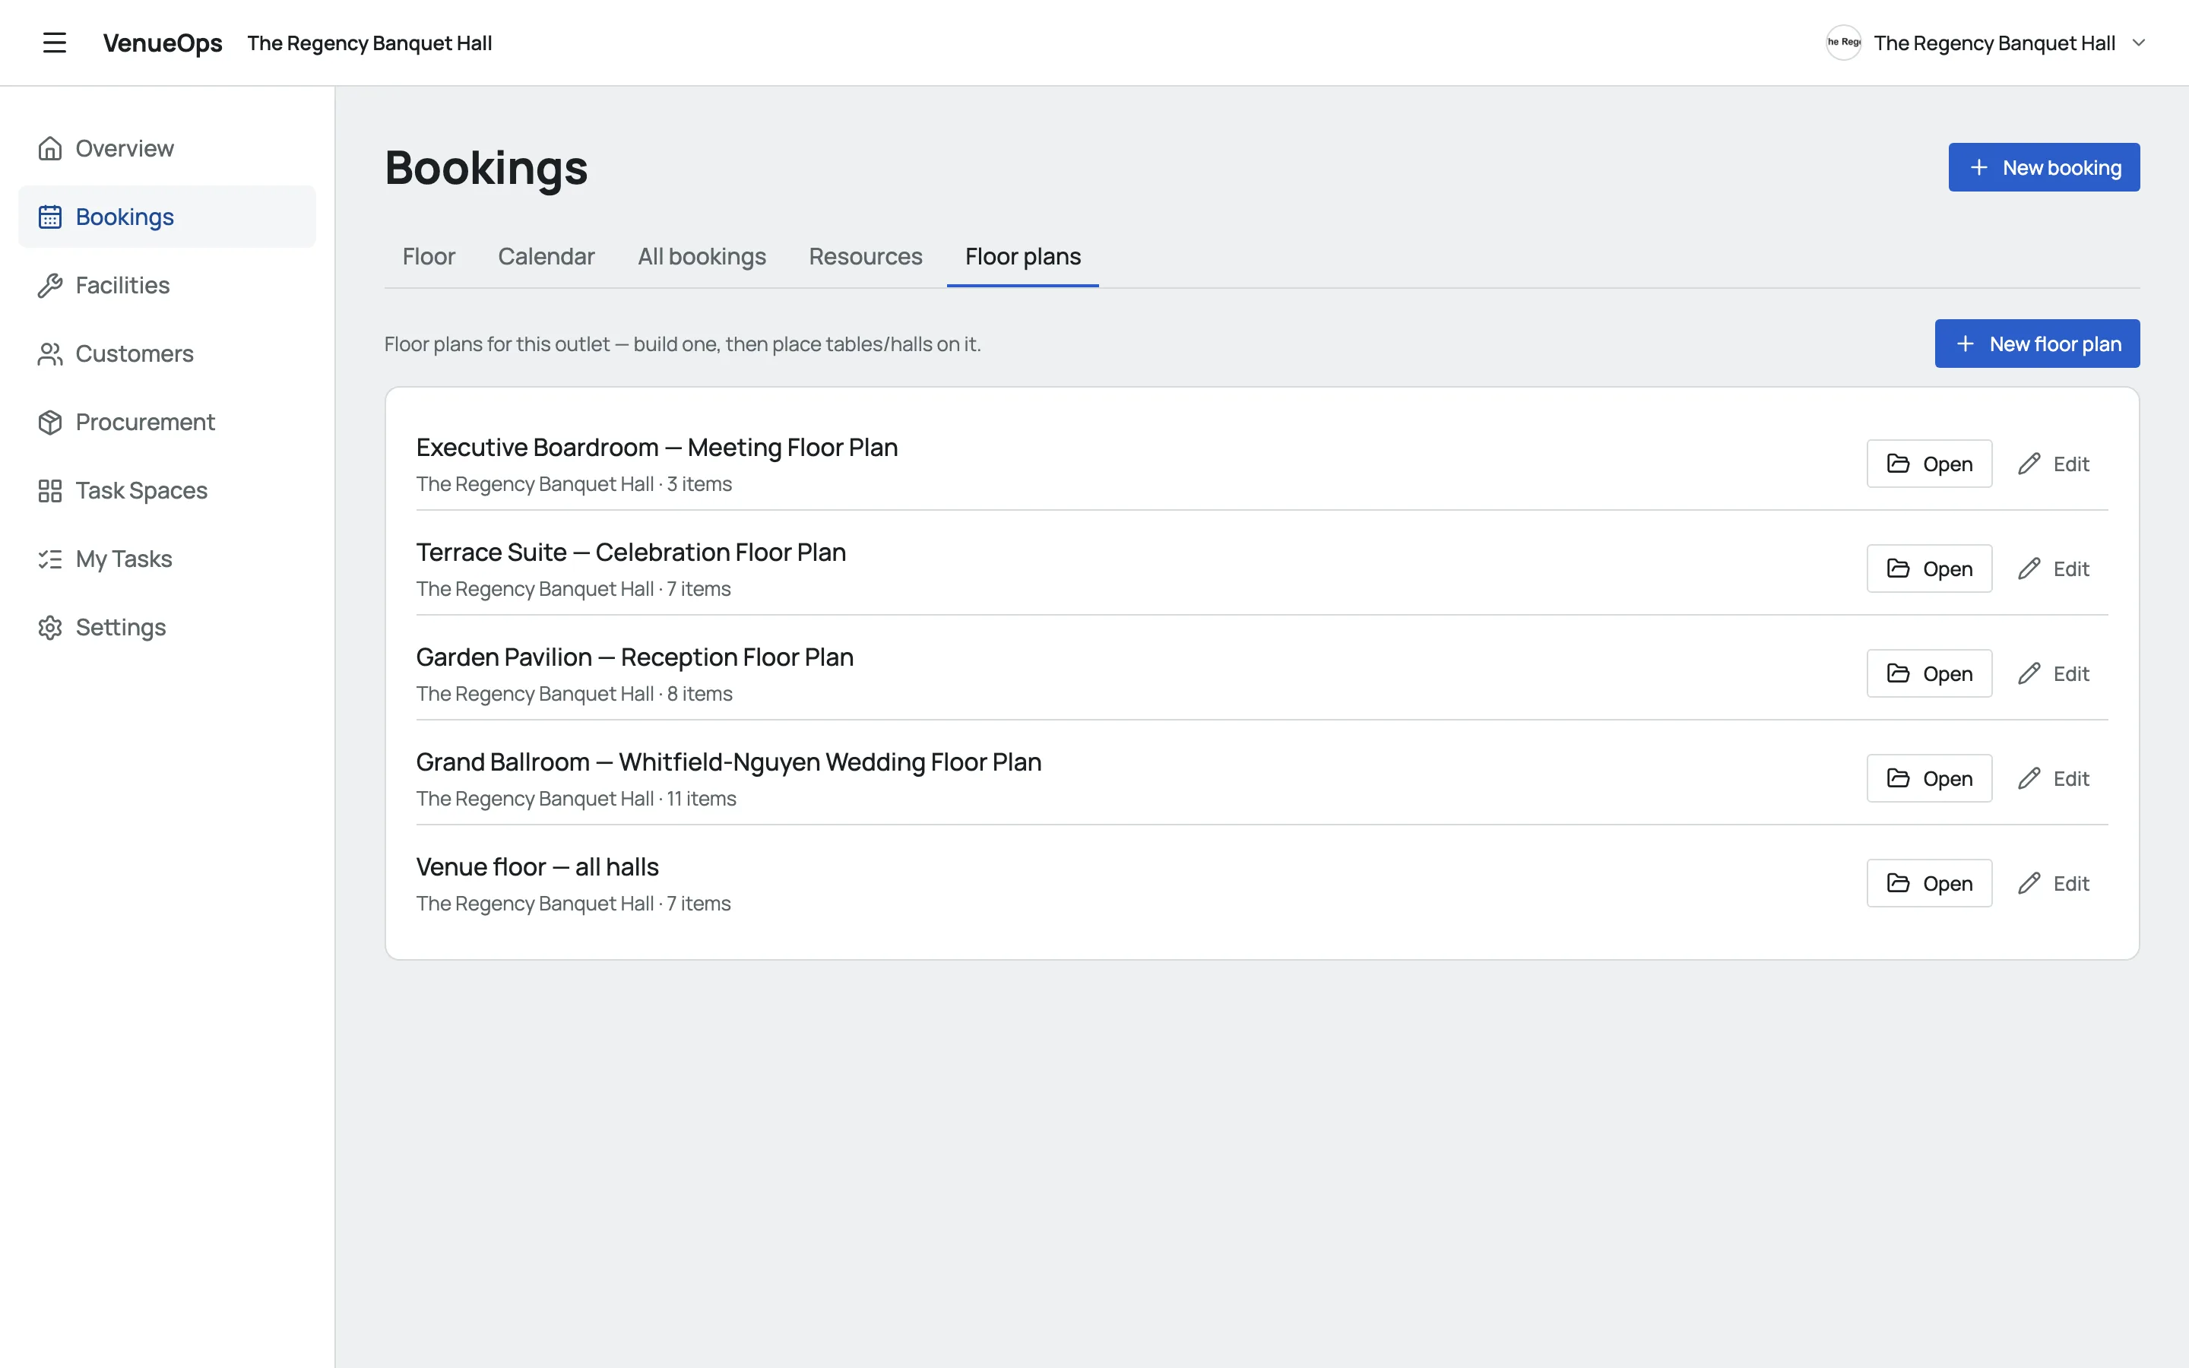Switch to the Resources tab
This screenshot has height=1368, width=2189.
866,257
